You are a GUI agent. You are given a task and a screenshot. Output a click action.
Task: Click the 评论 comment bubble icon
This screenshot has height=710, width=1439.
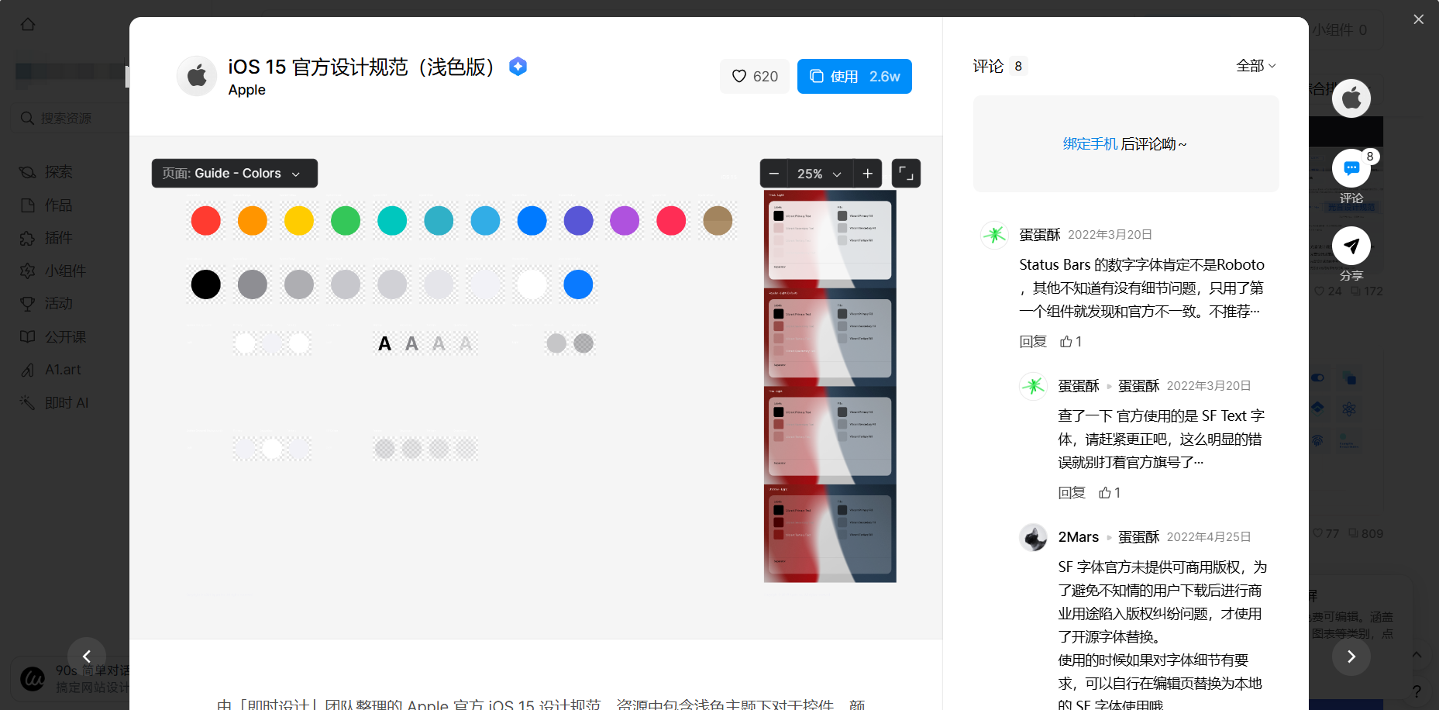click(1351, 168)
